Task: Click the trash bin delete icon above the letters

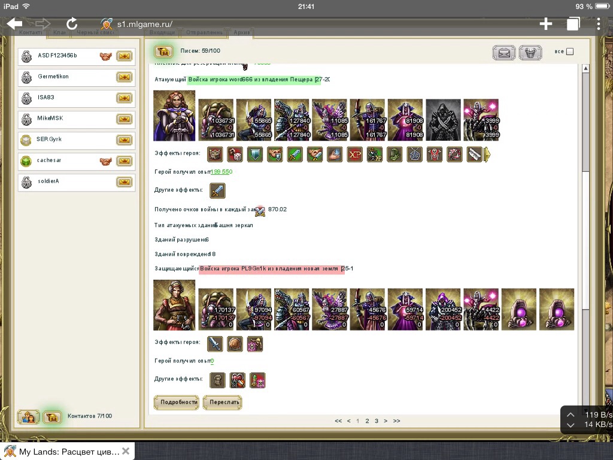Action: 530,53
